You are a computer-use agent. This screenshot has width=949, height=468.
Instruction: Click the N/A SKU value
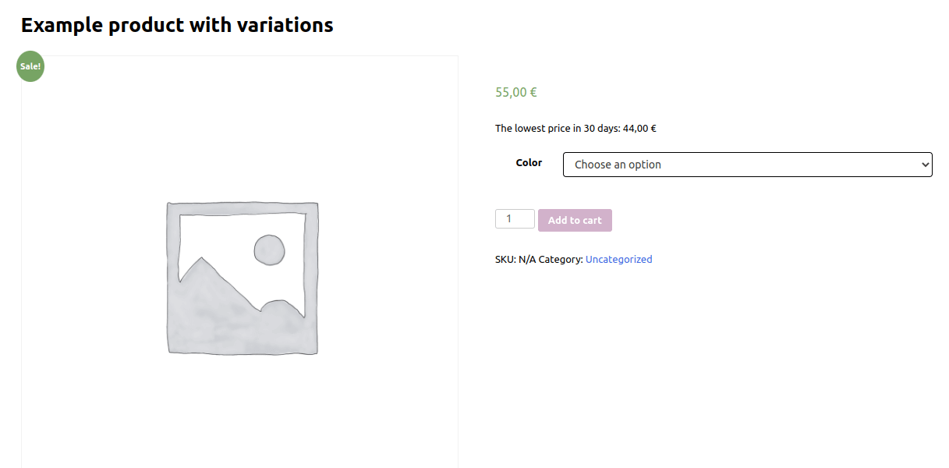coord(527,259)
